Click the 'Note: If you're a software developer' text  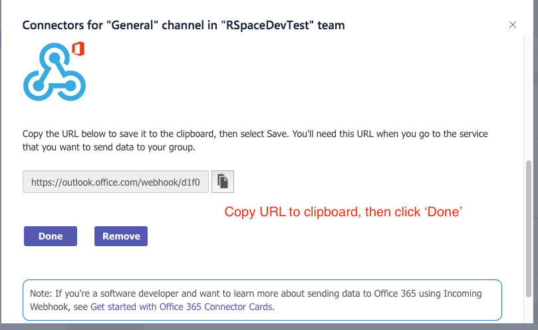tap(255, 300)
